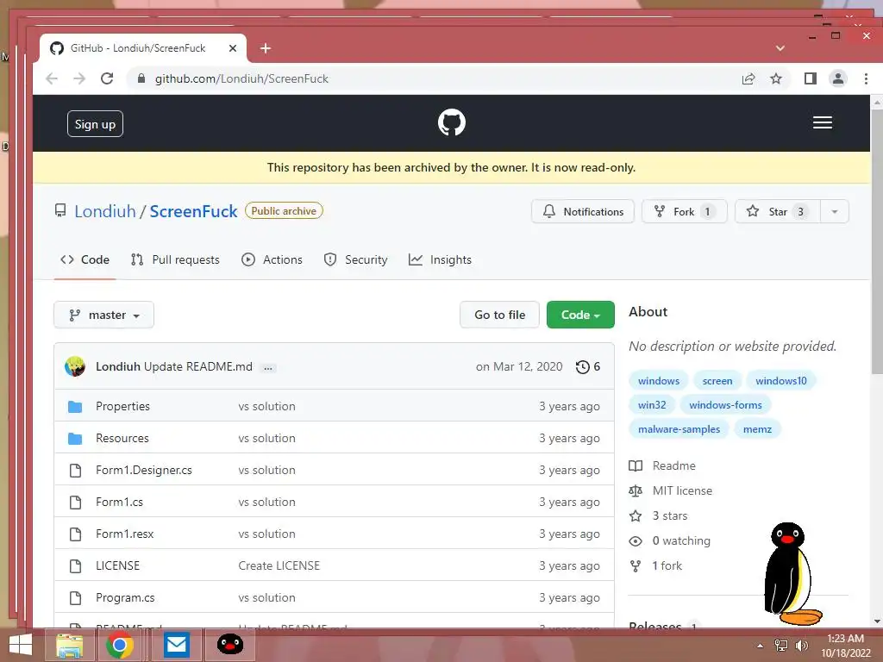Open a new browser tab with plus icon
The height and width of the screenshot is (662, 883).
[266, 48]
